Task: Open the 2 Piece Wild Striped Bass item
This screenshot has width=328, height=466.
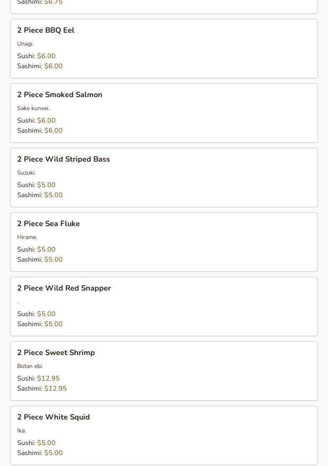Action: coord(63,159)
